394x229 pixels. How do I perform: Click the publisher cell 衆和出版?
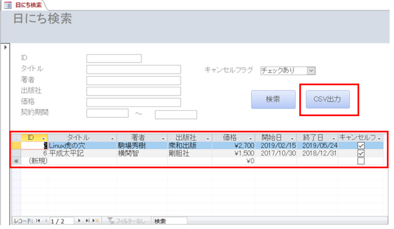click(190, 146)
